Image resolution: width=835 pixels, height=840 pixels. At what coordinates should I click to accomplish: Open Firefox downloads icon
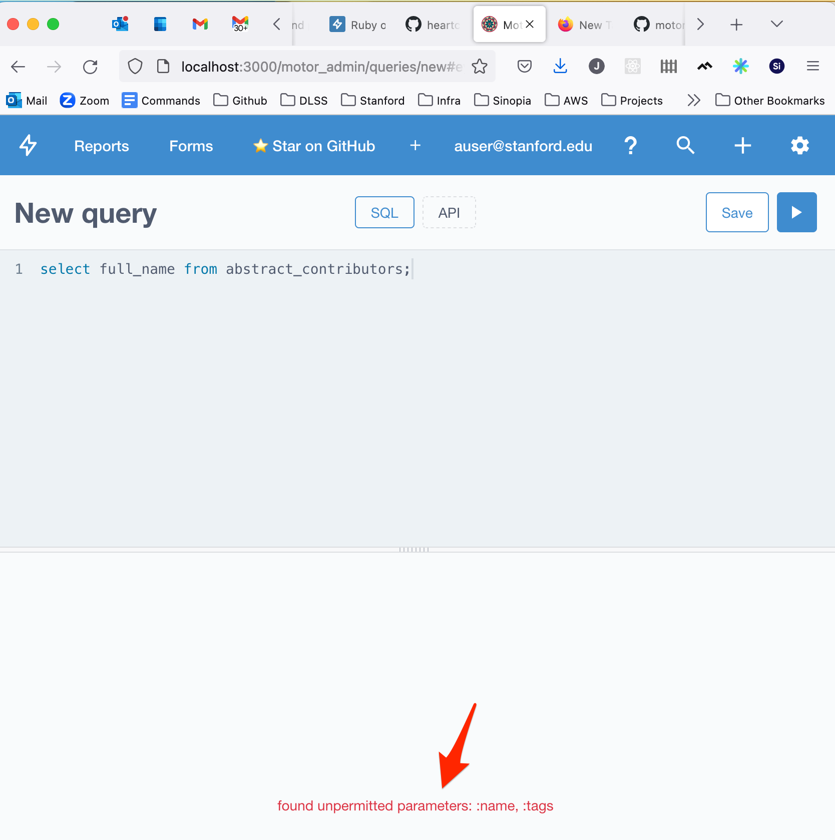point(560,66)
